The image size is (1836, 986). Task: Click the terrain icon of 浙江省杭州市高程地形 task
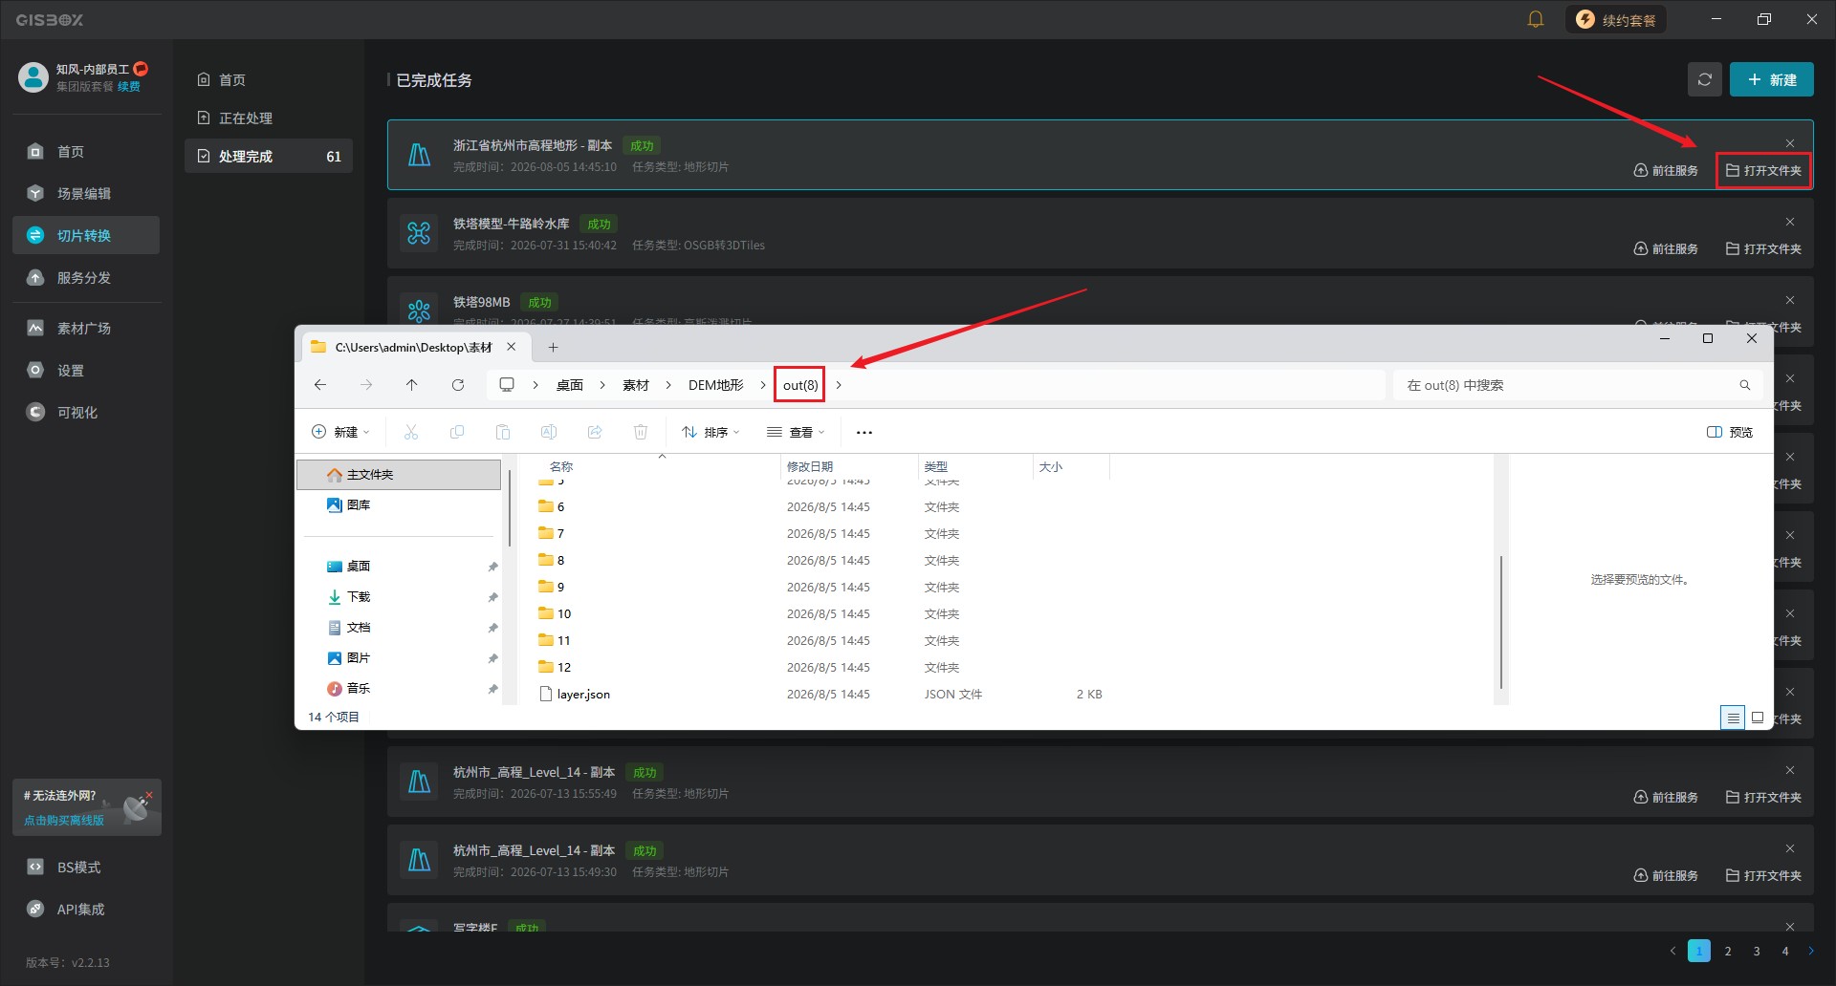[419, 155]
